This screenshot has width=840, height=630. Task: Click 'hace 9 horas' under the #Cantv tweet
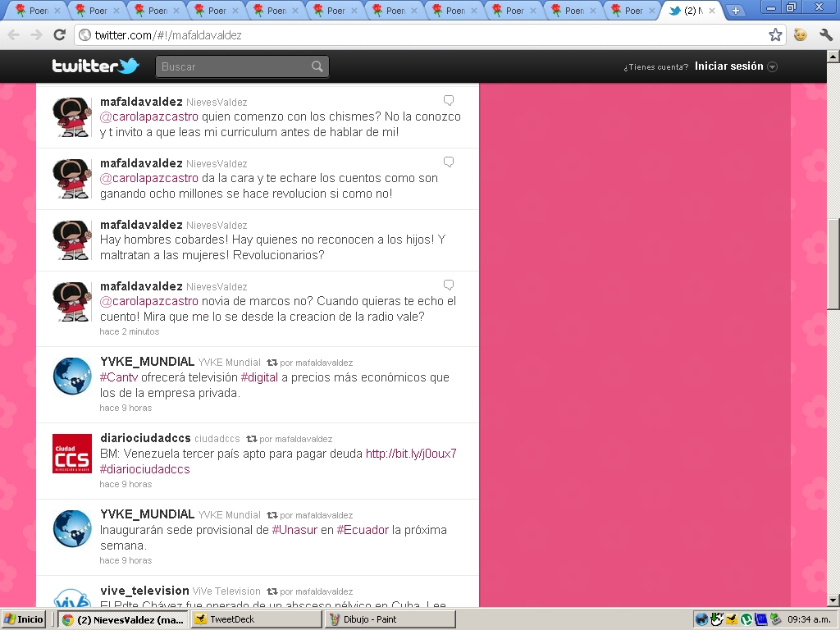point(126,408)
